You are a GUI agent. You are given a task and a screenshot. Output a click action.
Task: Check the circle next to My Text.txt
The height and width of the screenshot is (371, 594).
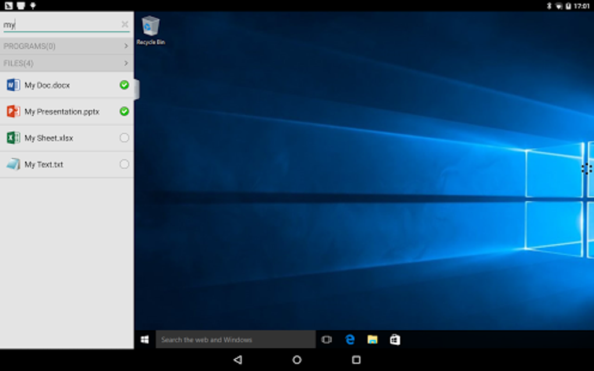click(123, 165)
